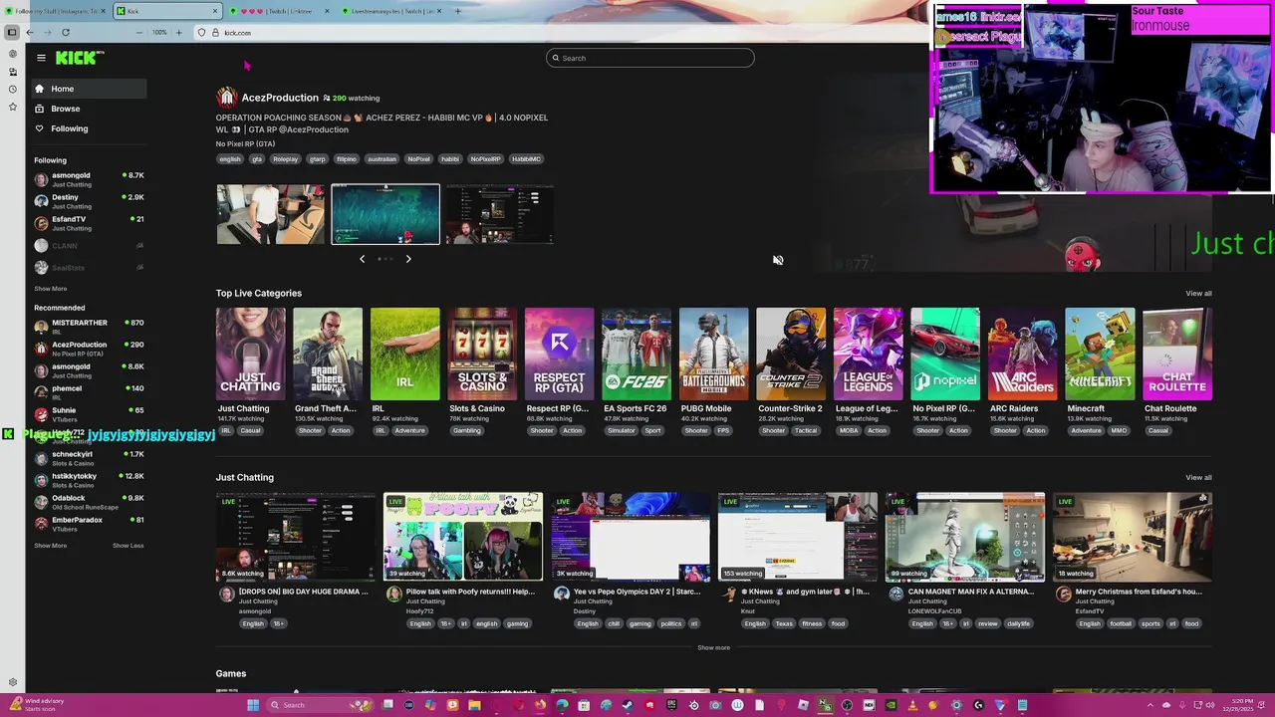Open VLC media player from taskbar
Image resolution: width=1275 pixels, height=717 pixels.
coord(912,705)
